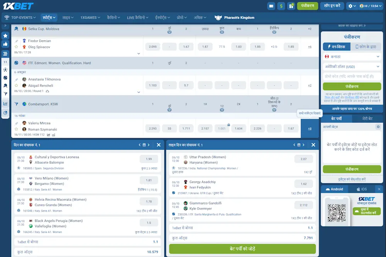The width and height of the screenshot is (386, 257).
Task: Open the Canada country dropdown
Action: pos(352,56)
